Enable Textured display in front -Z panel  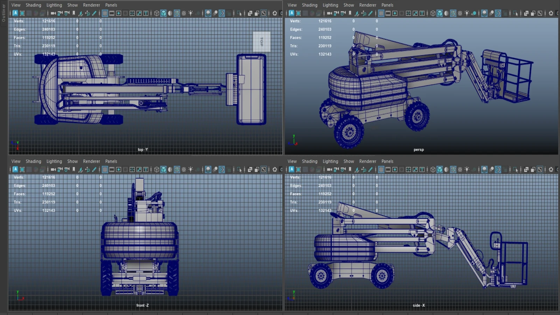point(184,169)
